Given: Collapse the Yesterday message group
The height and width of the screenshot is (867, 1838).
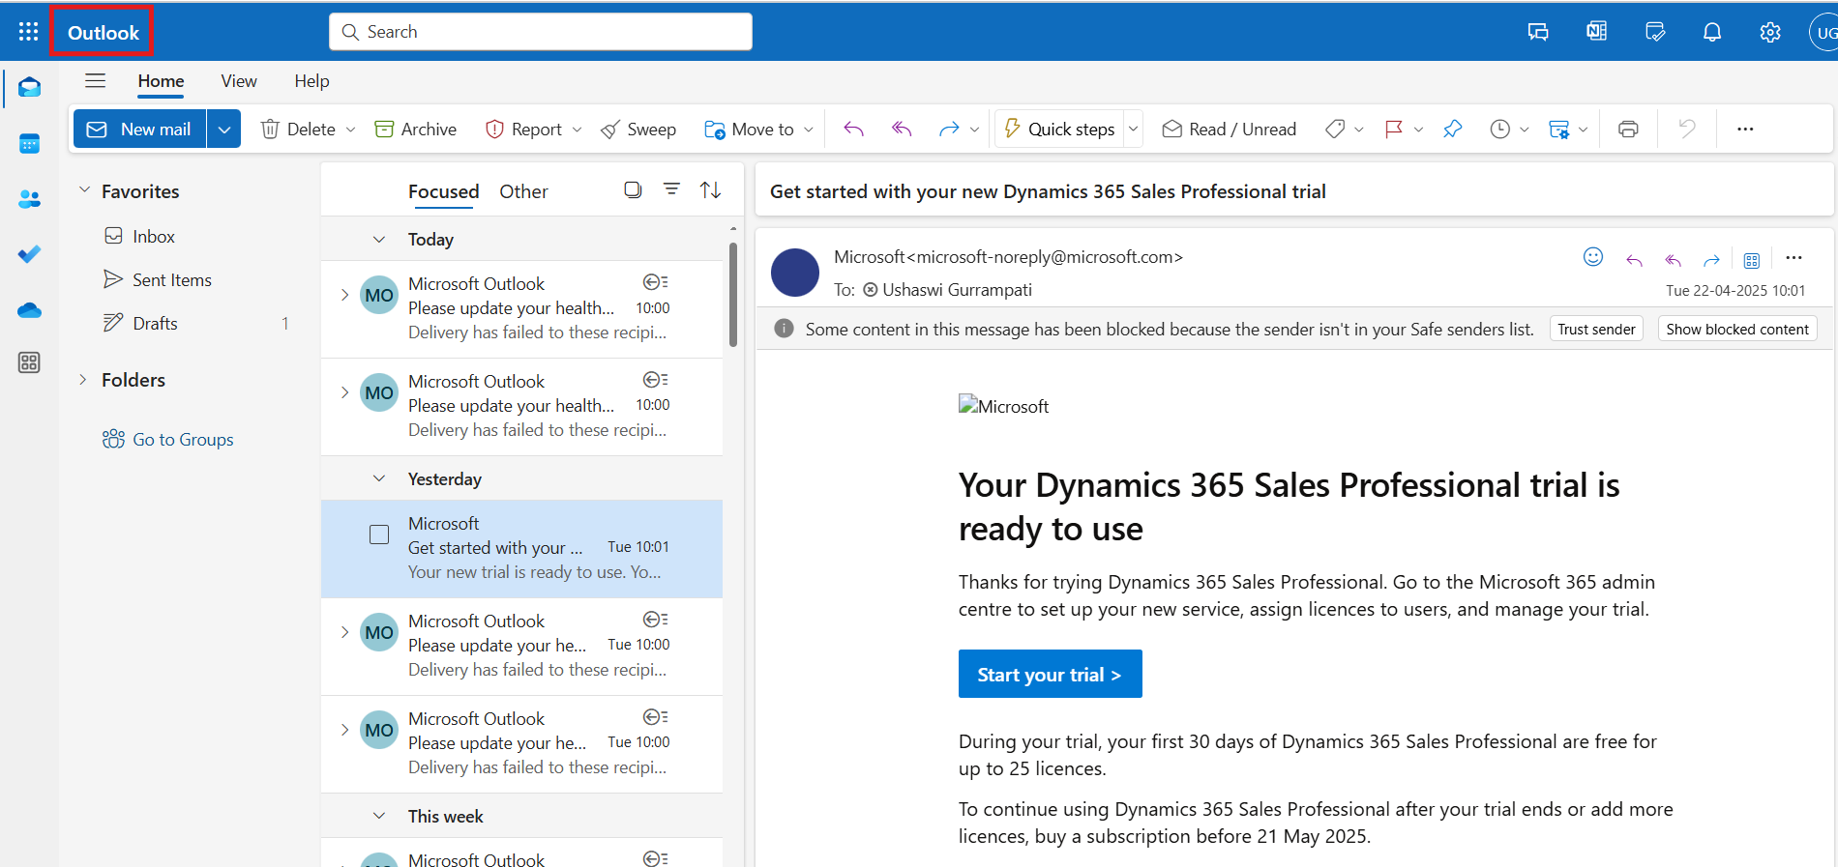Looking at the screenshot, I should [x=379, y=479].
